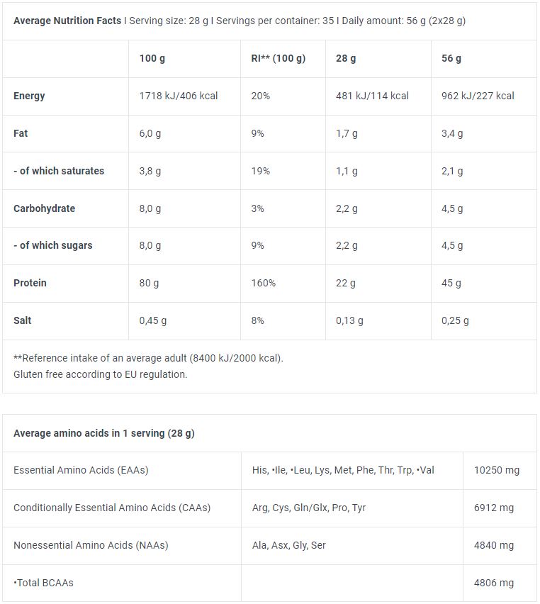540x604 pixels.
Task: Click the 56 g column header
Action: coord(451,58)
